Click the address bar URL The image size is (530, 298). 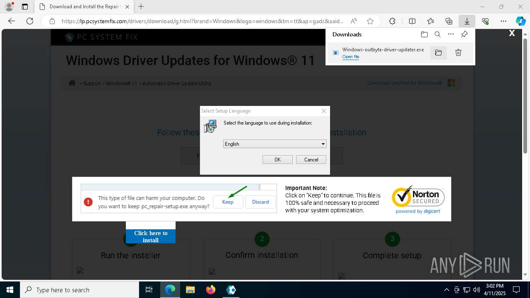(x=202, y=21)
